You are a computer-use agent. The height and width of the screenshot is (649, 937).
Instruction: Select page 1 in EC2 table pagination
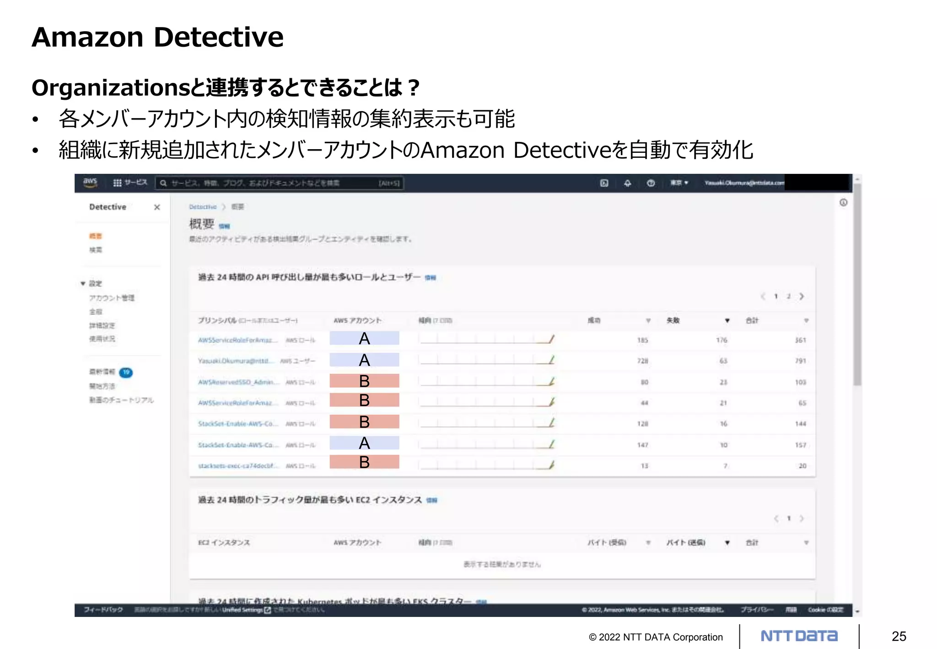pyautogui.click(x=789, y=519)
